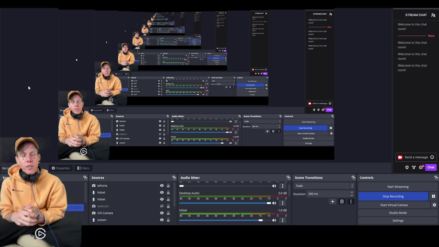Open chat settings gear icon
This screenshot has width=439, height=247.
tap(421, 167)
